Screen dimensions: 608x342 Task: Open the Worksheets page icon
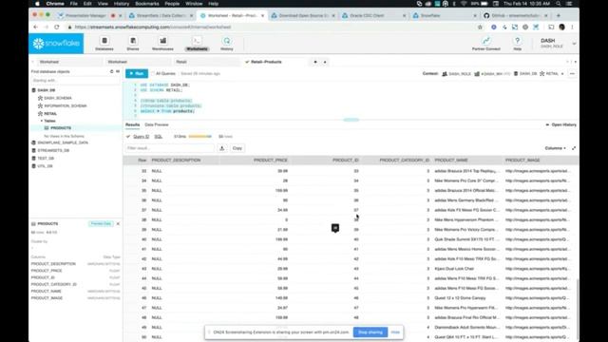pyautogui.click(x=197, y=41)
